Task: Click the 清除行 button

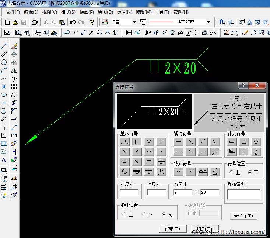Action: (243, 216)
